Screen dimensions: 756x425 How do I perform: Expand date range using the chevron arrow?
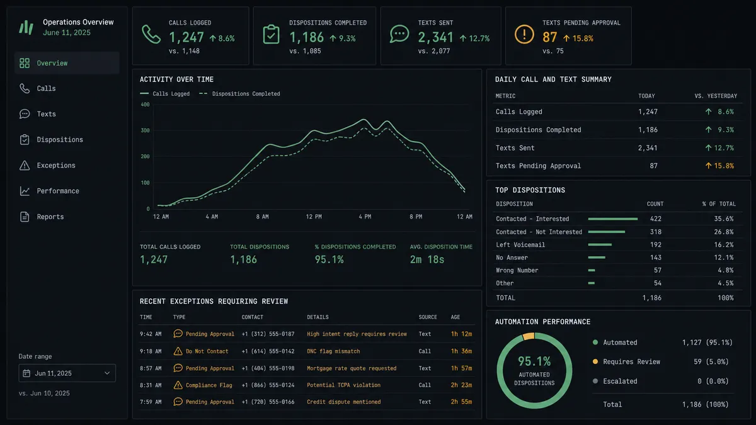click(106, 373)
